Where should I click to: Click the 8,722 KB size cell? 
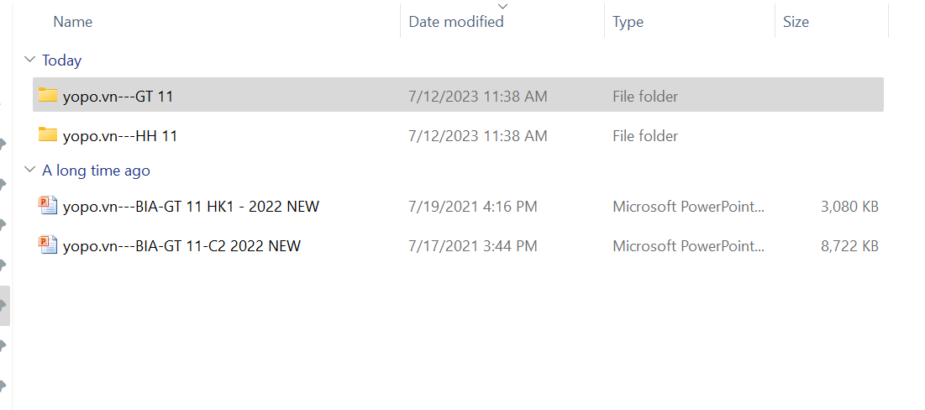(849, 246)
